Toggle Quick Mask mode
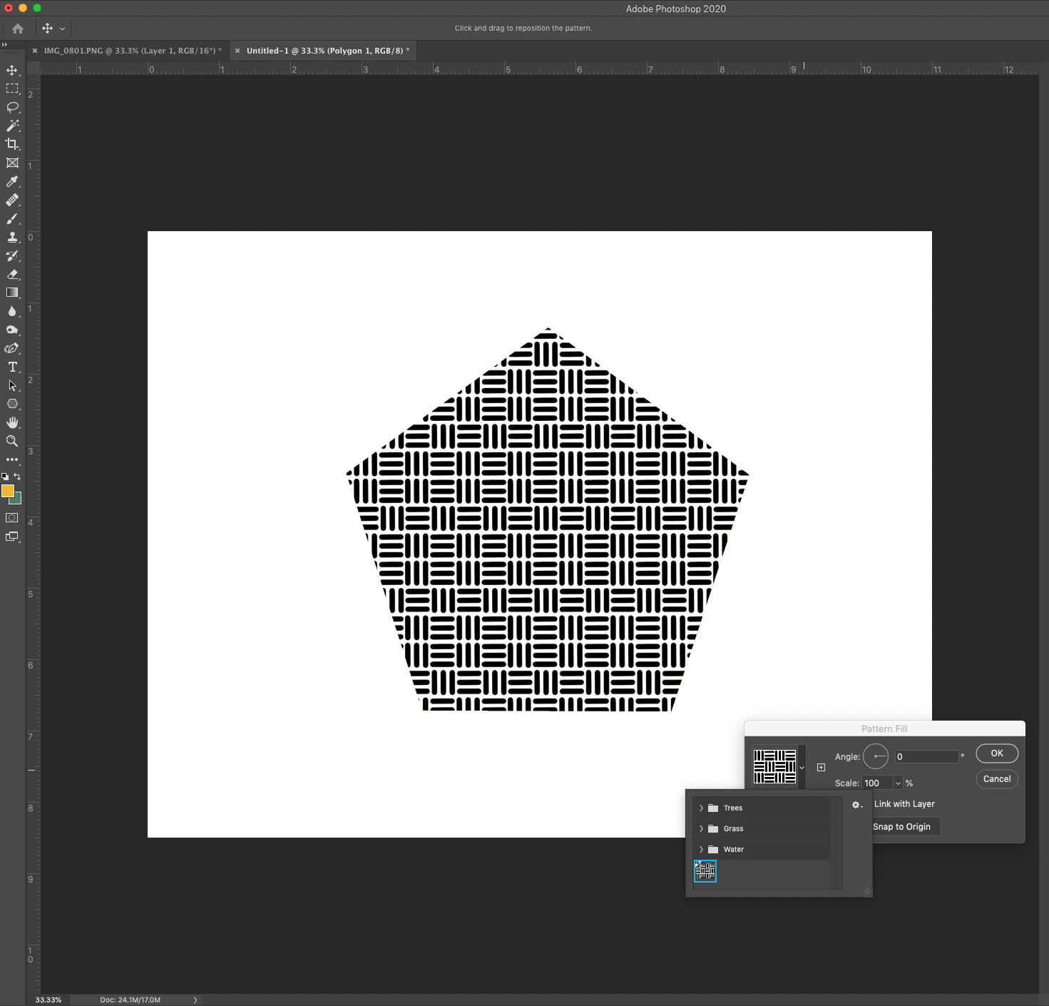The image size is (1049, 1006). (x=12, y=518)
